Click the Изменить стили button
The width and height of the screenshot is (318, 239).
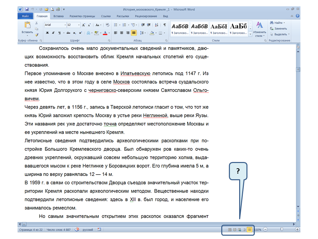259,29
